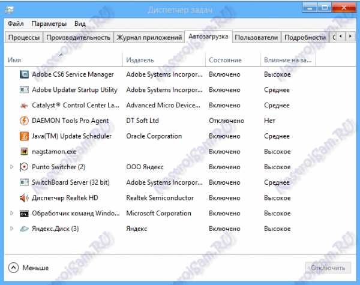Viewport: 360px width, 285px height.
Task: Click the Отключено status of DAEMON Tools
Action: click(x=226, y=121)
